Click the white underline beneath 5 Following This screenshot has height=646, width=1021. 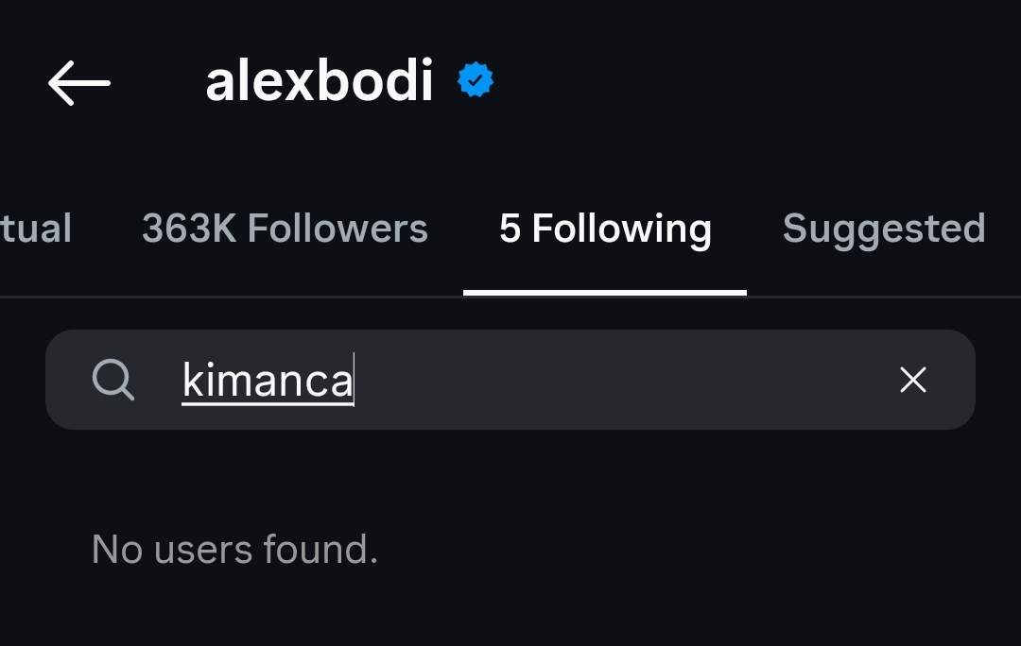pos(605,293)
